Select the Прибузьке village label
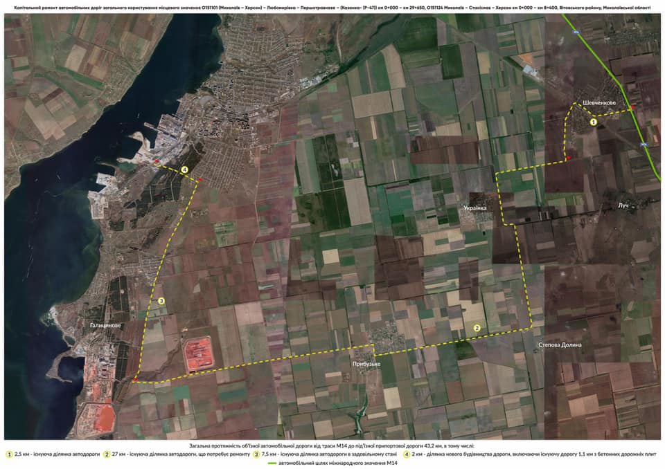 (x=366, y=364)
